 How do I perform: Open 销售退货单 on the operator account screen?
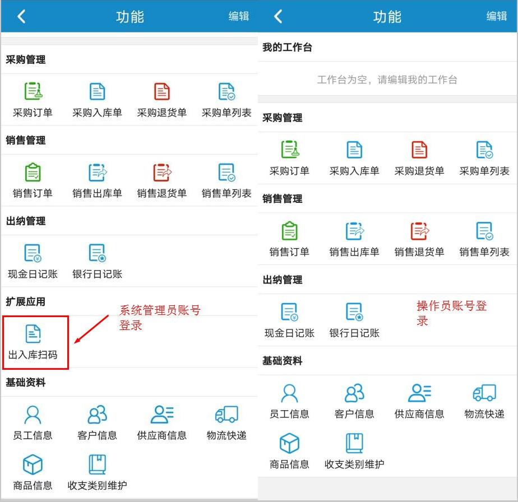pyautogui.click(x=419, y=239)
